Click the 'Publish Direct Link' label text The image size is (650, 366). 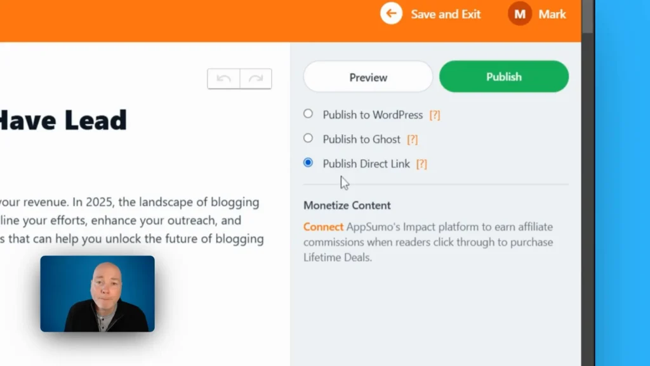coord(366,164)
